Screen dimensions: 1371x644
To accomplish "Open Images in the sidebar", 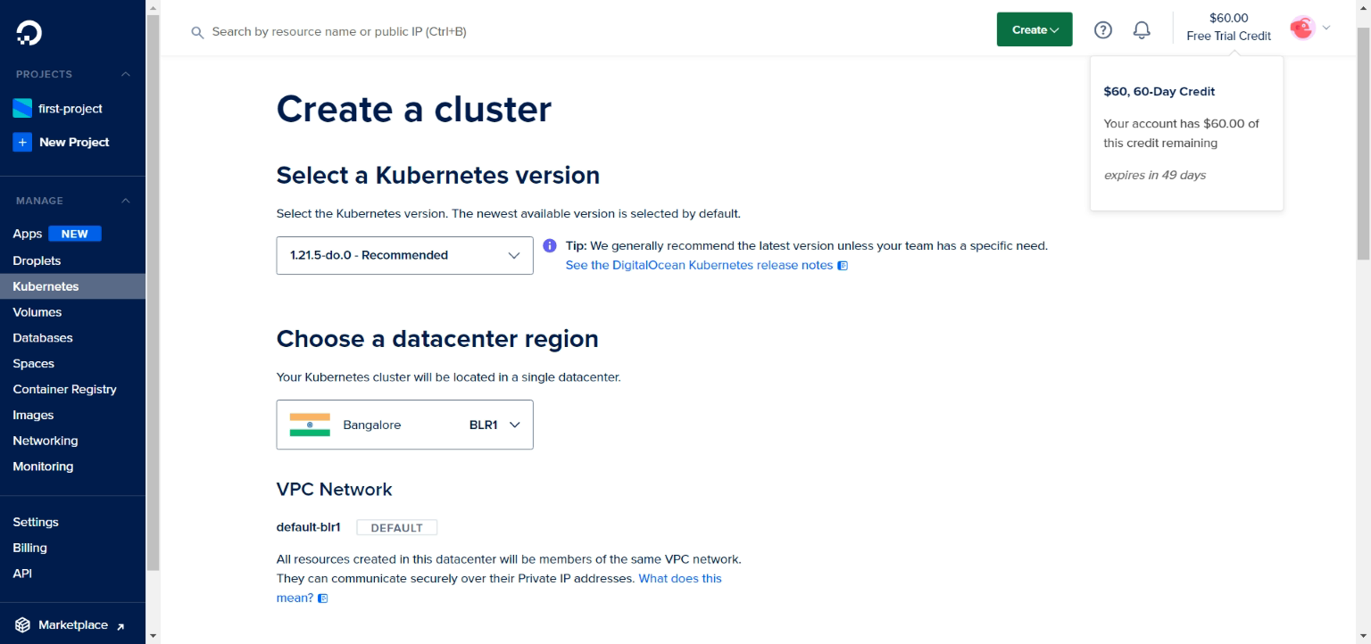I will point(33,415).
